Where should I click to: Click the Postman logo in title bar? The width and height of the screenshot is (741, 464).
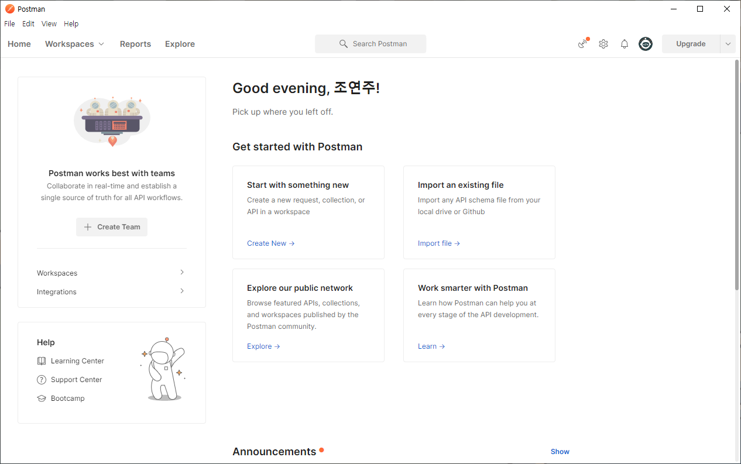(x=9, y=9)
